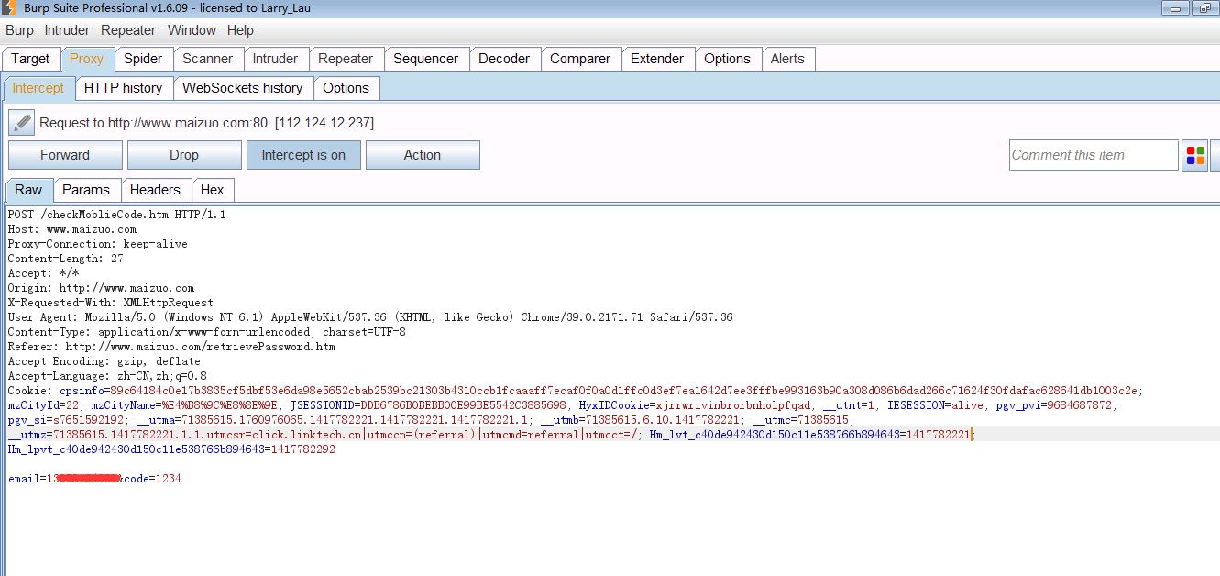Click the Referer retrievePassword.htm line
The height and width of the screenshot is (576, 1220).
tap(171, 347)
